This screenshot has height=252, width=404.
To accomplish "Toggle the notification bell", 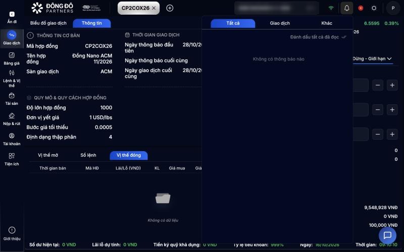I will pos(347,8).
